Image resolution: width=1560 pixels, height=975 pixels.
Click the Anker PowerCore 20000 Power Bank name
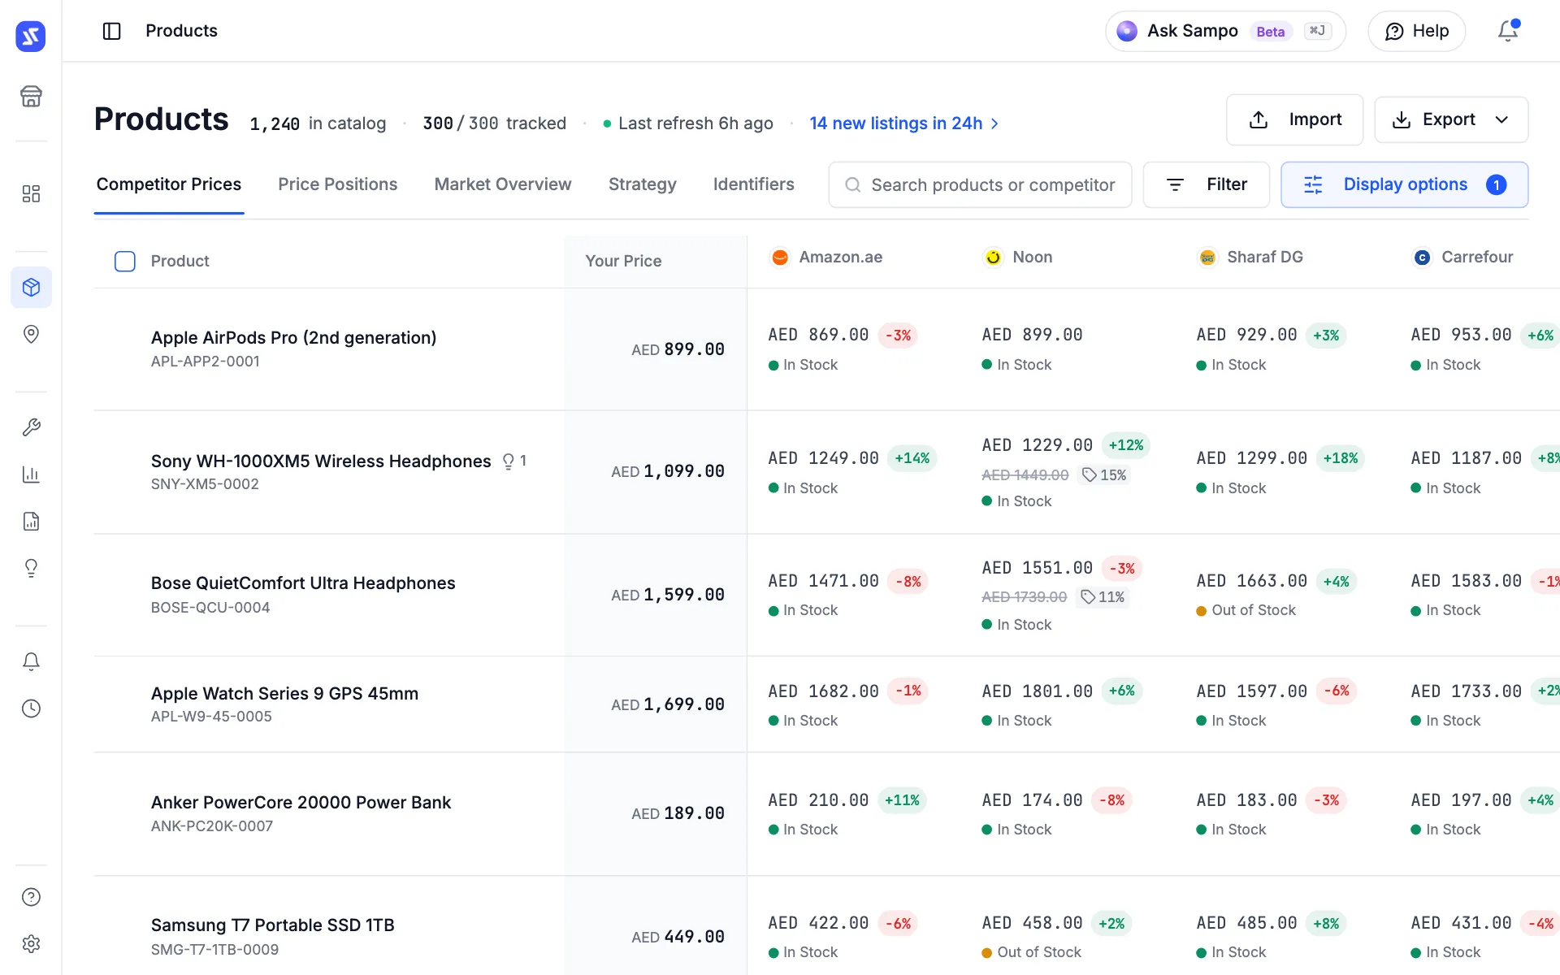click(x=301, y=803)
